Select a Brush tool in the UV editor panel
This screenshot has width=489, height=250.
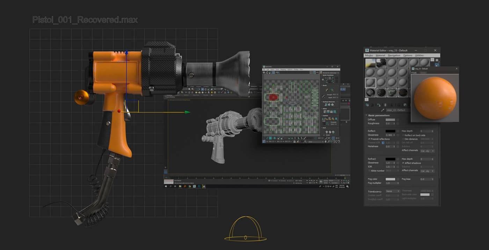coord(326,89)
